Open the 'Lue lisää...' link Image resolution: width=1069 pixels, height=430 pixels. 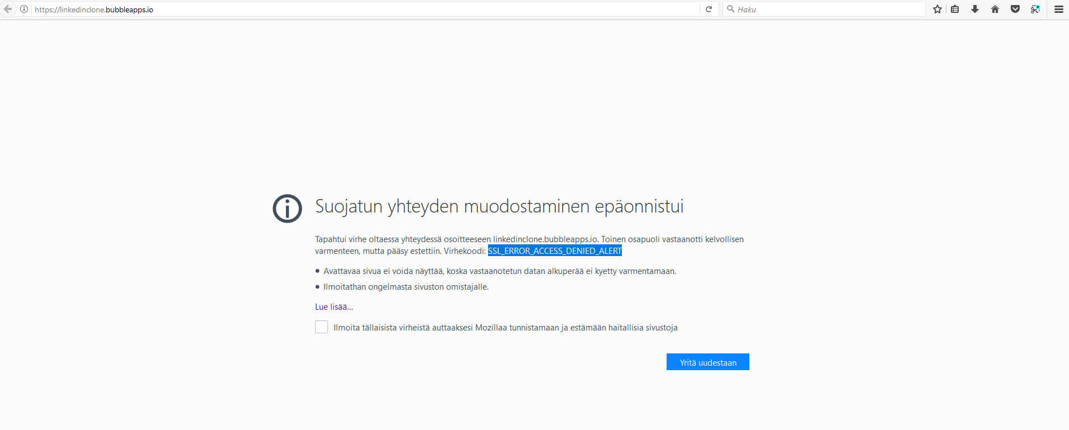(x=334, y=307)
